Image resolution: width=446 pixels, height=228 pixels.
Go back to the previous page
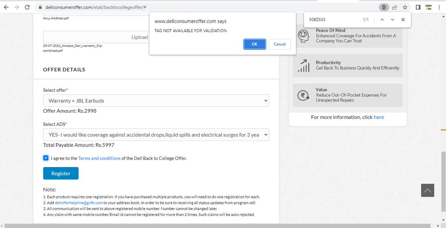point(6,7)
